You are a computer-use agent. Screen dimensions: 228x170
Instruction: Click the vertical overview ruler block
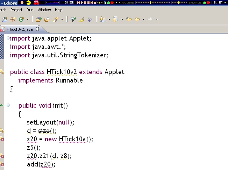tap(2, 47)
